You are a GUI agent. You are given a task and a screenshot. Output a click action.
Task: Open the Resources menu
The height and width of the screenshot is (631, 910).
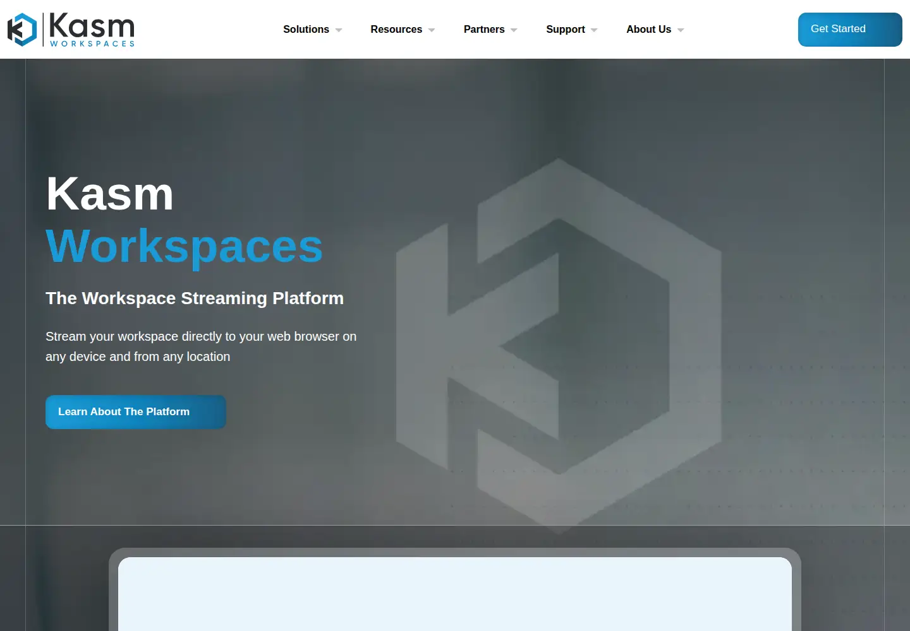tap(396, 30)
